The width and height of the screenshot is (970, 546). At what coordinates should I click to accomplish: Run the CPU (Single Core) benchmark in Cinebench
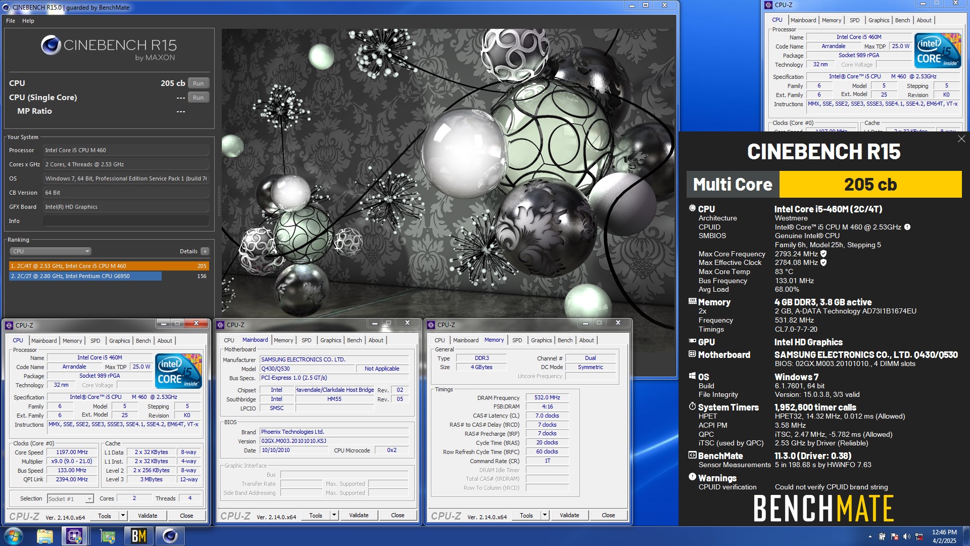coord(198,98)
